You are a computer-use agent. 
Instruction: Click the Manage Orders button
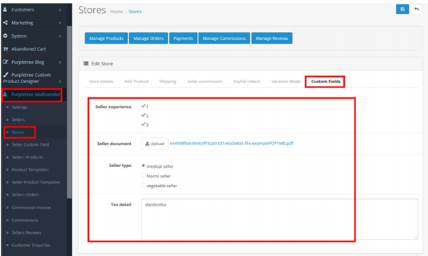click(148, 38)
